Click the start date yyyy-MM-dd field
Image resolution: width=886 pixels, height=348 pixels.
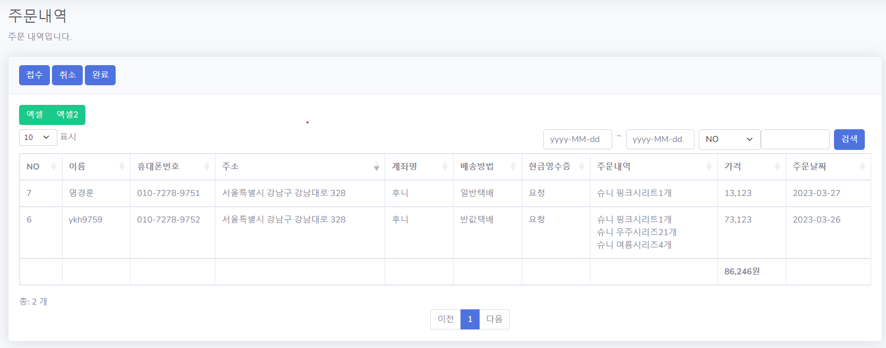pos(577,139)
